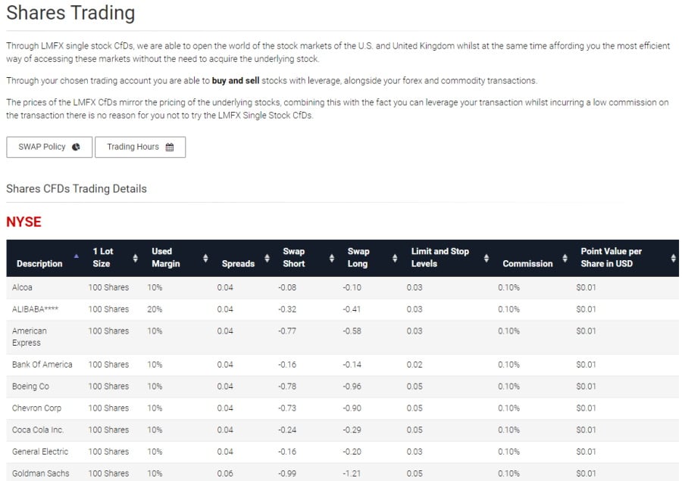Screen dimensions: 682x481
Task: Click Chevron Corp swap short -0.73
Action: [287, 408]
